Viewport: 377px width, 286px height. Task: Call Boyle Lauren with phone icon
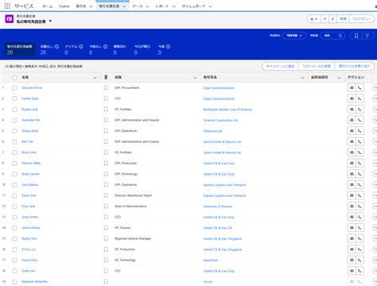pyautogui.click(x=360, y=174)
